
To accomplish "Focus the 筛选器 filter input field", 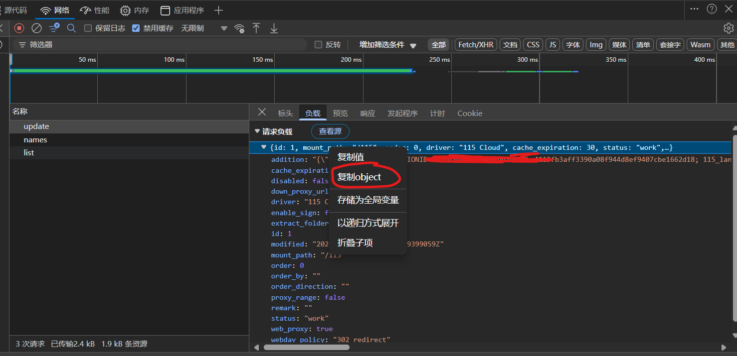I will coord(160,45).
